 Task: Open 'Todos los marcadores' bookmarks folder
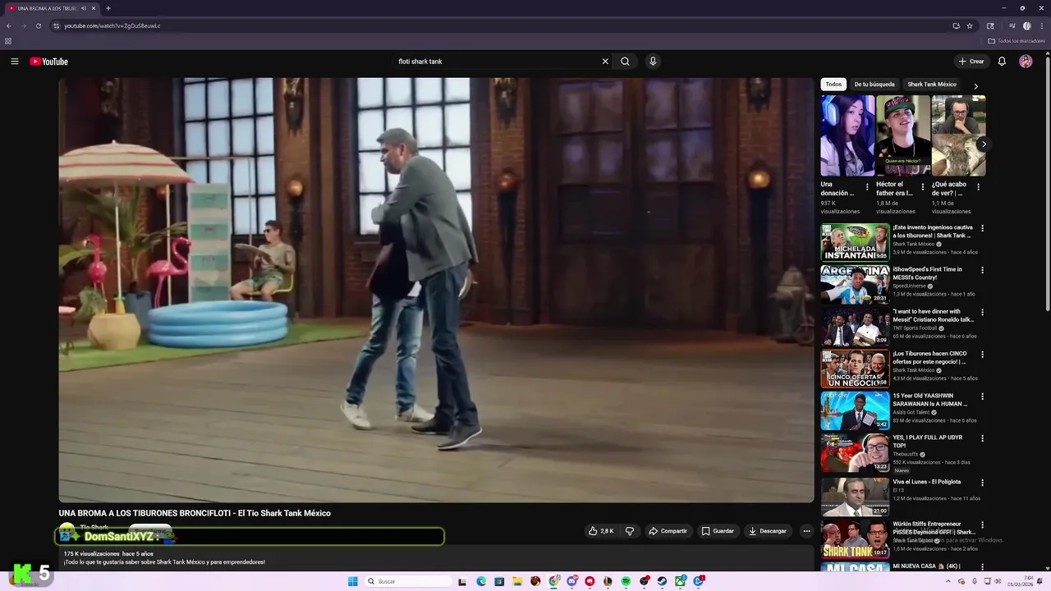coord(1017,40)
